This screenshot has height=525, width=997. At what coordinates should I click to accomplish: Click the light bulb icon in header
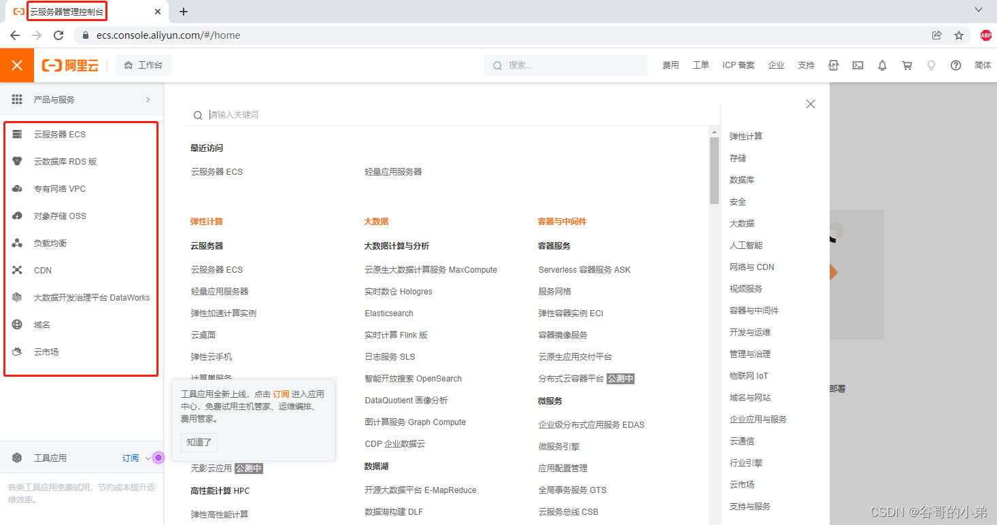click(x=932, y=65)
